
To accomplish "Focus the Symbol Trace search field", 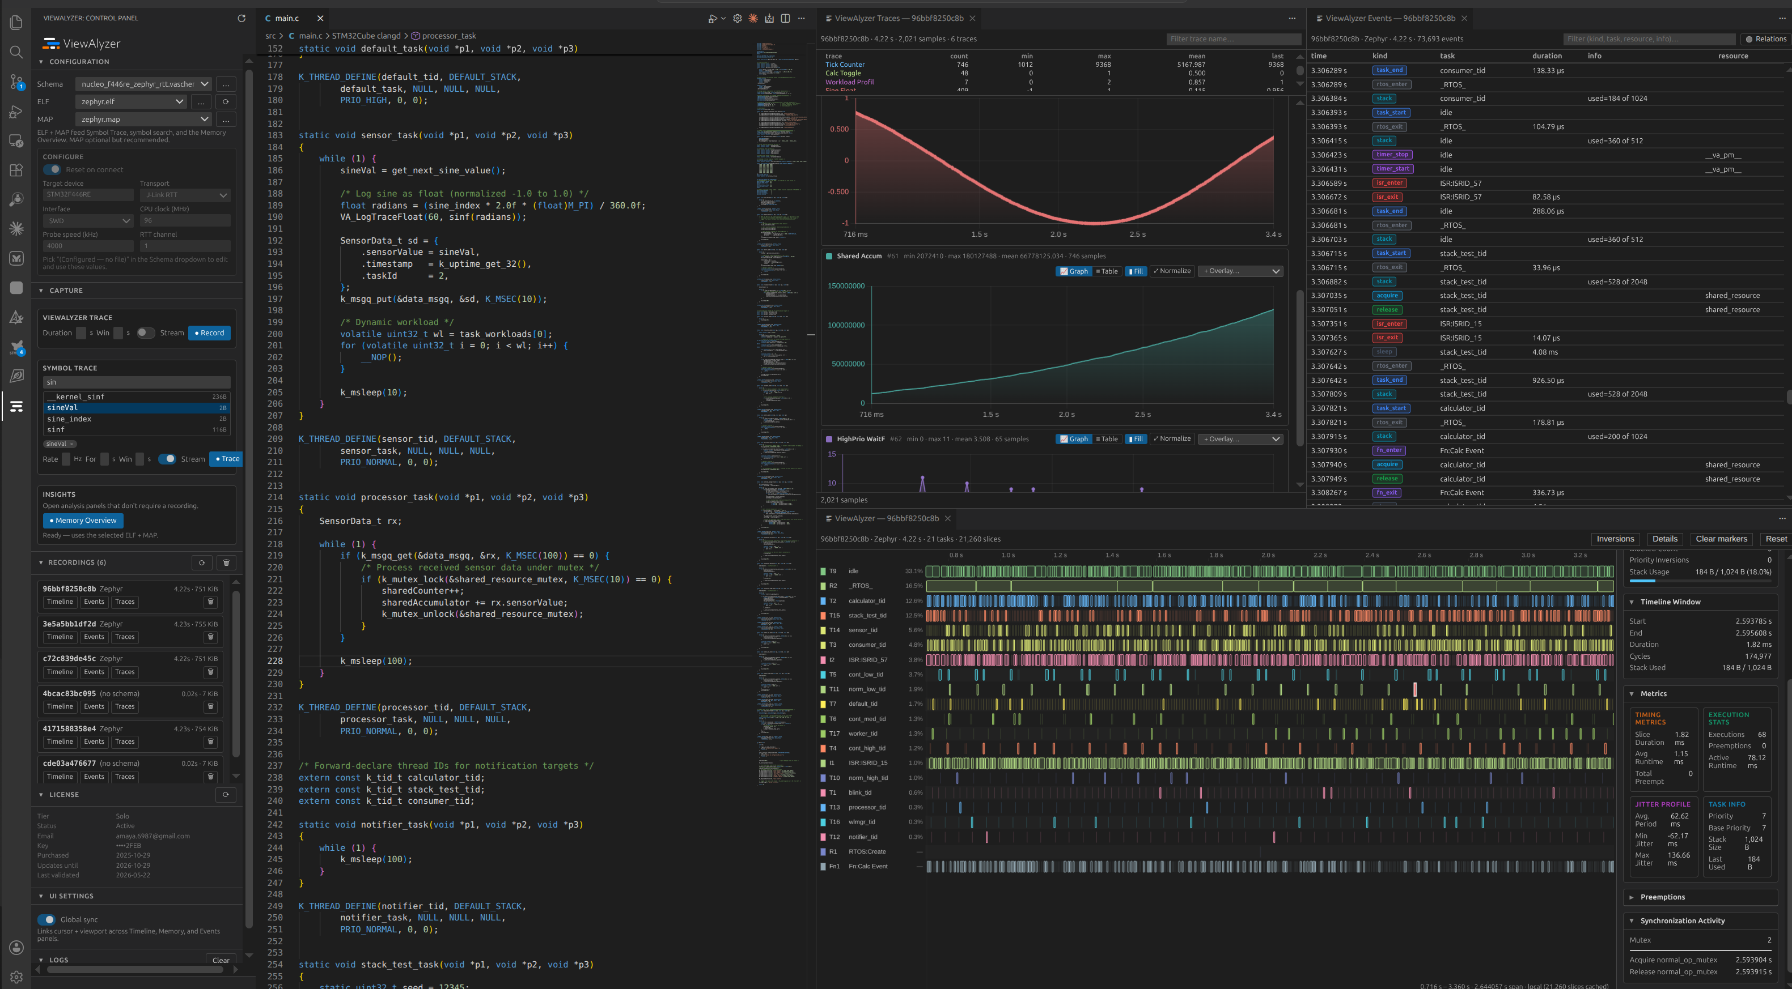I will click(137, 382).
